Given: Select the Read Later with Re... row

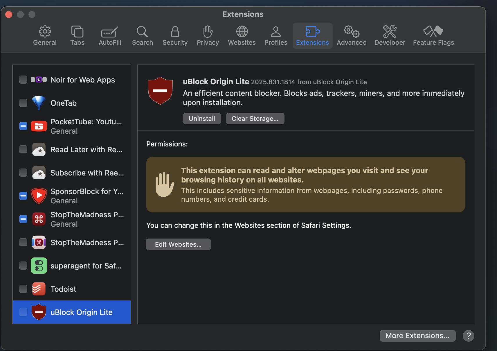Looking at the screenshot, I should [x=72, y=149].
